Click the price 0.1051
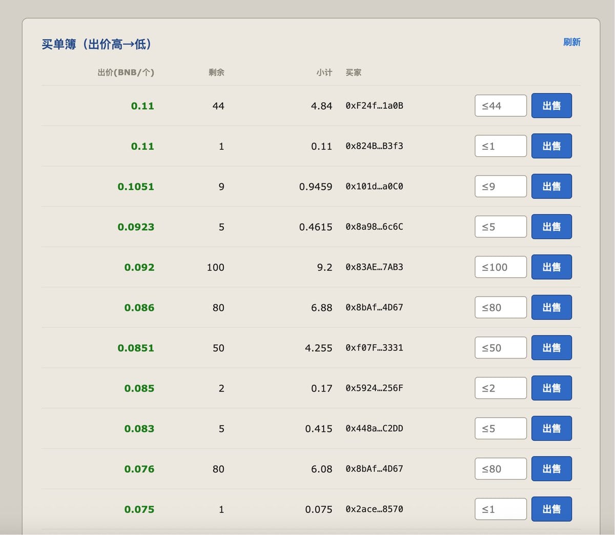The image size is (615, 535). [x=136, y=187]
